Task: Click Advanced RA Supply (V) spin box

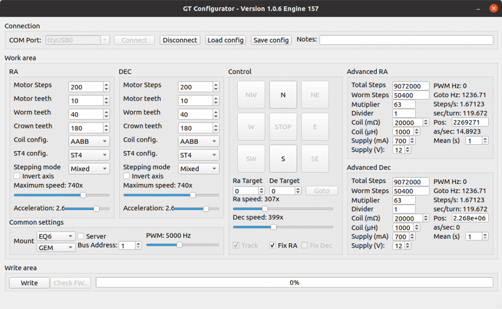Action: (402, 150)
